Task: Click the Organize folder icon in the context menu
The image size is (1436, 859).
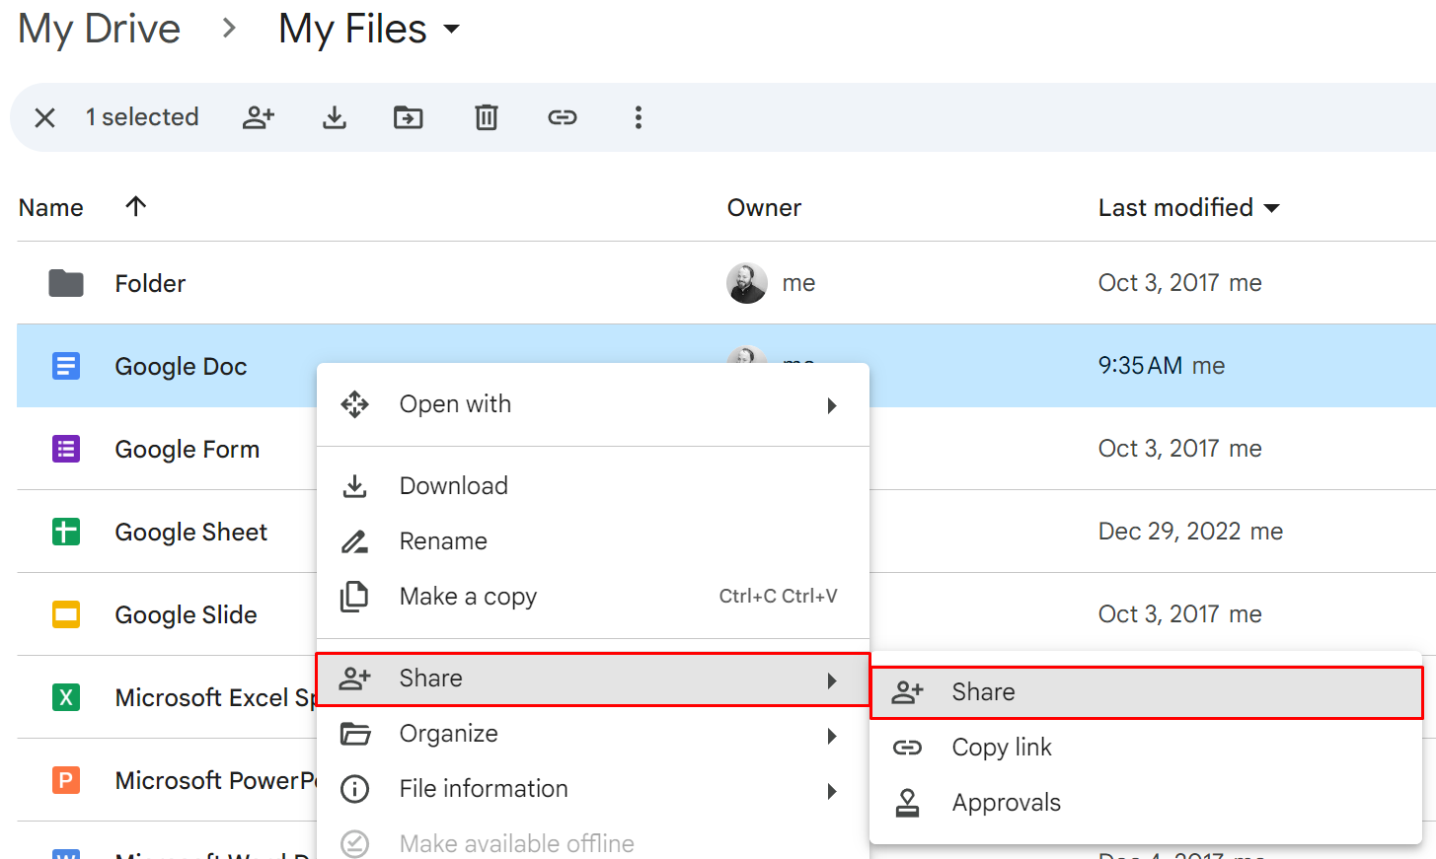Action: click(x=354, y=734)
